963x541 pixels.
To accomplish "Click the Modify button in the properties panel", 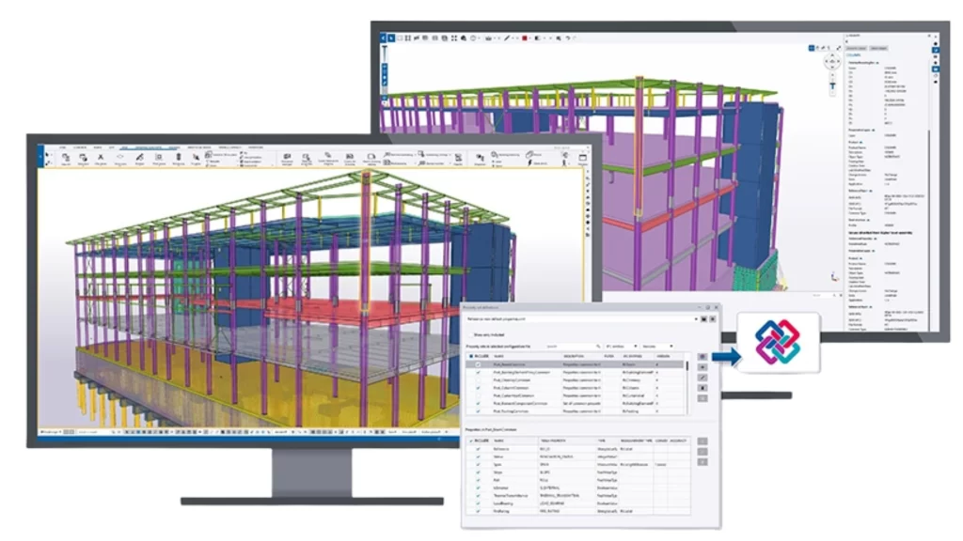I will click(x=879, y=48).
